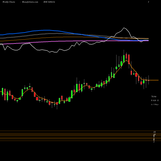Click the '73.84' price value

pyautogui.click(x=154, y=97)
